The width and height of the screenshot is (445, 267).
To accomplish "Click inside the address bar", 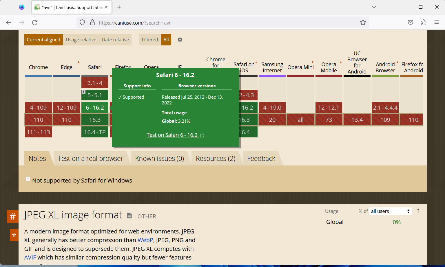I will (x=203, y=22).
